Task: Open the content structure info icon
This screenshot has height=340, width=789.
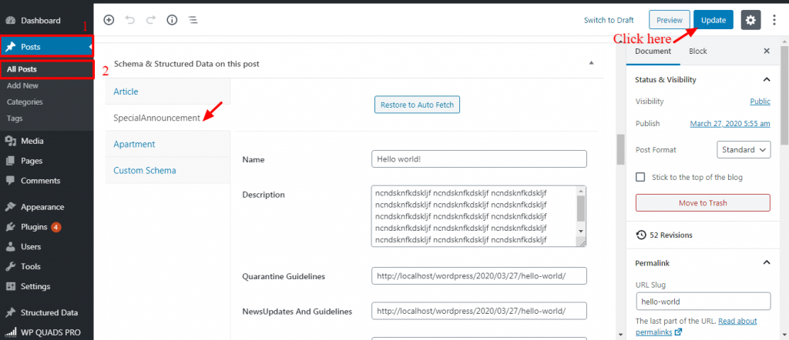Action: pos(172,20)
